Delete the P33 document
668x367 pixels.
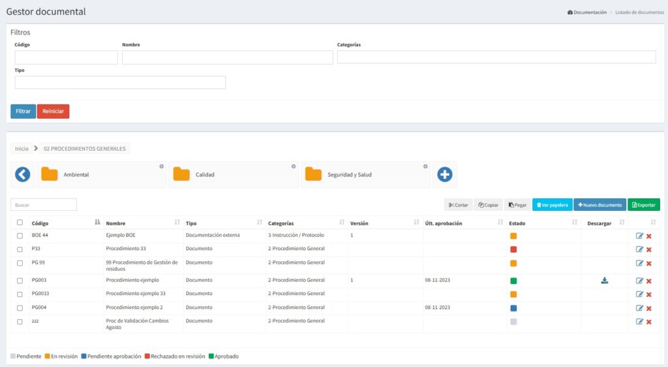point(649,249)
